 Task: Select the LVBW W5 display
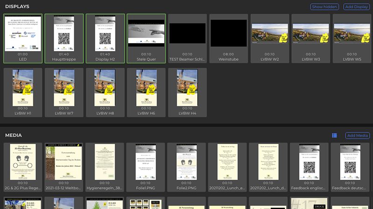(x=351, y=37)
